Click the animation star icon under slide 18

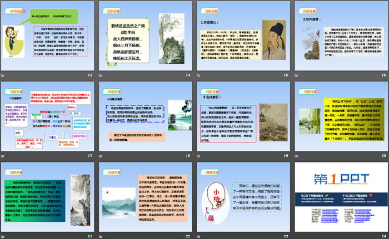pos(101,156)
